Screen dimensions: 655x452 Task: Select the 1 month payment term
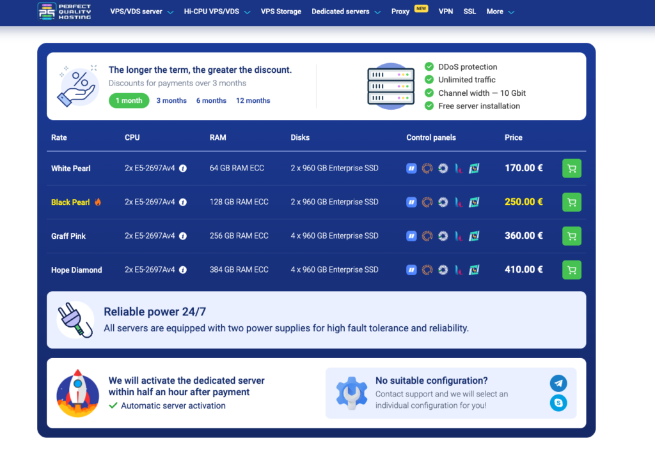129,100
